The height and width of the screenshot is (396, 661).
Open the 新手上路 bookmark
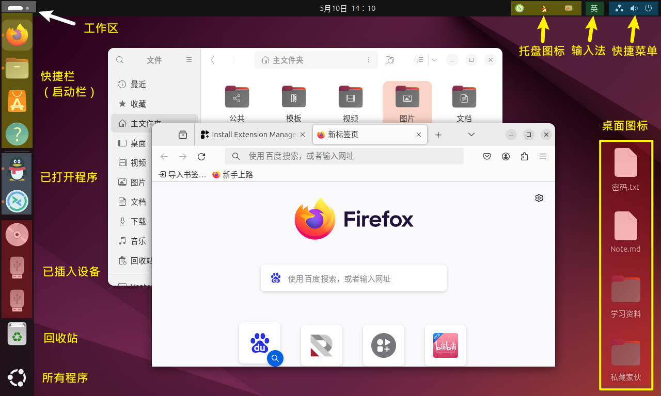click(232, 175)
